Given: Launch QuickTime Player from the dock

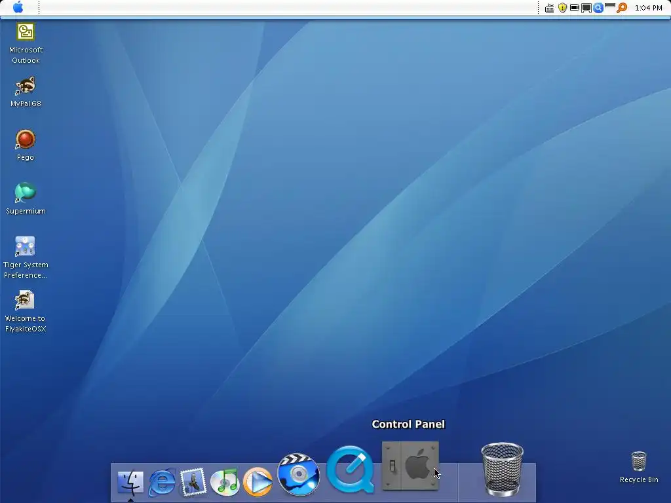Looking at the screenshot, I should click(x=351, y=469).
